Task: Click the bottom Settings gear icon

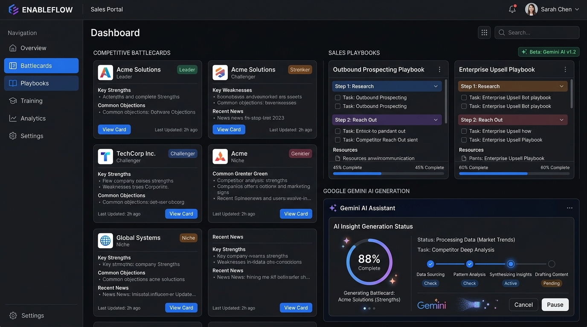Action: (13, 316)
